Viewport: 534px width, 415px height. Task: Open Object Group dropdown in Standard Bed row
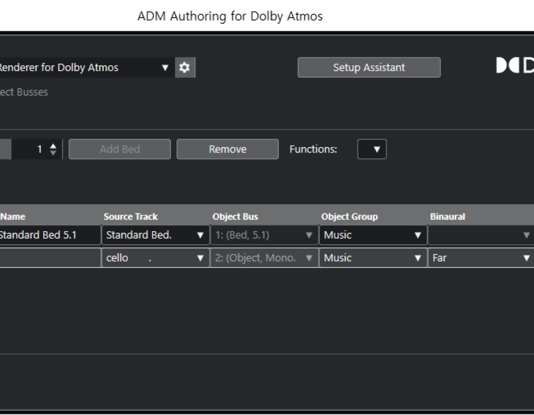(x=373, y=235)
